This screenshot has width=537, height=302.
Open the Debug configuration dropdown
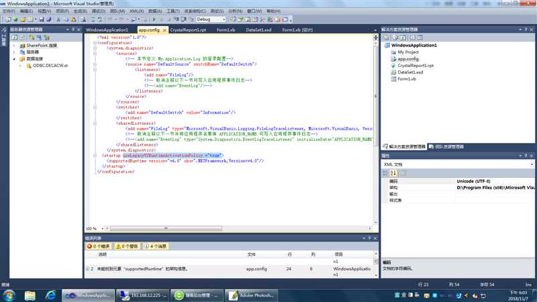224,19
